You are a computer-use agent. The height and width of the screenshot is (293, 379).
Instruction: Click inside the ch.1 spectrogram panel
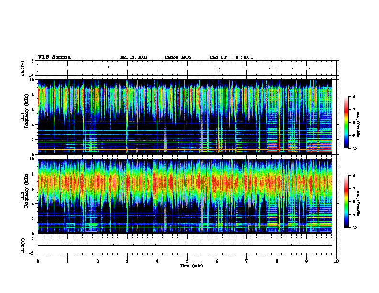pos(184,117)
